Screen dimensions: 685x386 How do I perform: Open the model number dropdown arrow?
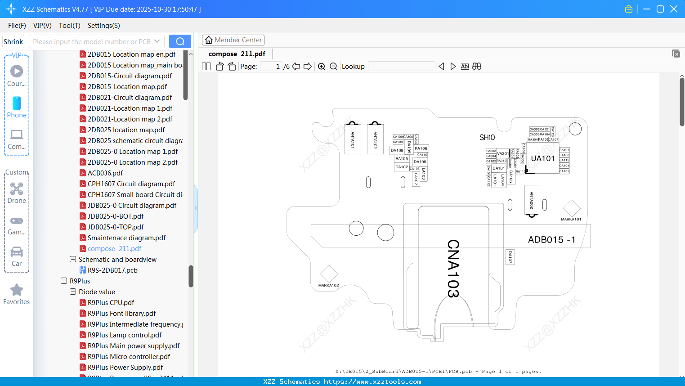coord(157,41)
